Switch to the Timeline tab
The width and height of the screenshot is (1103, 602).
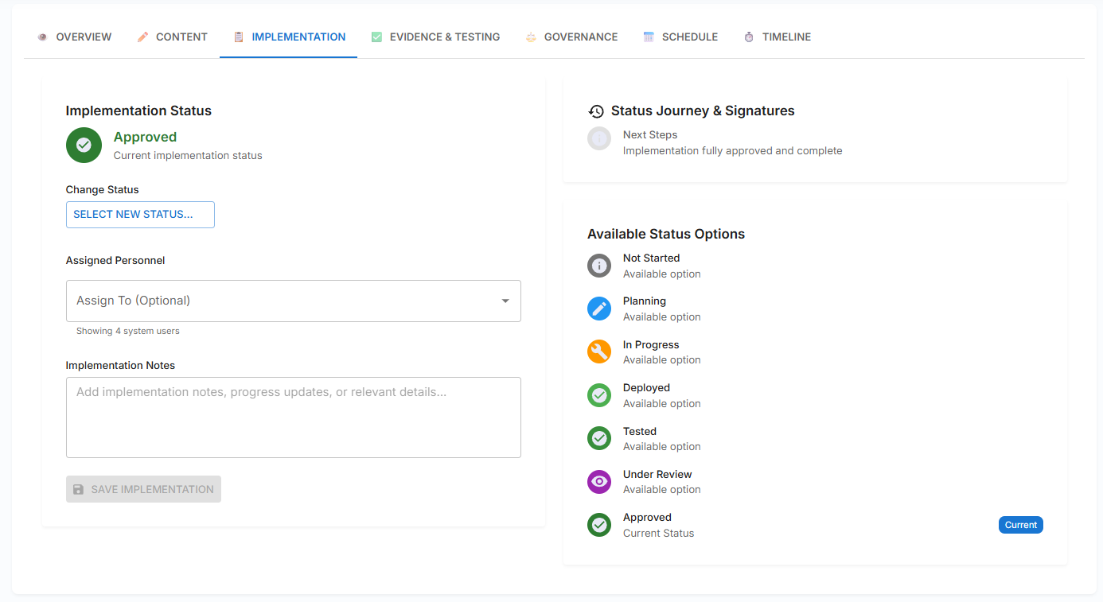click(x=777, y=37)
